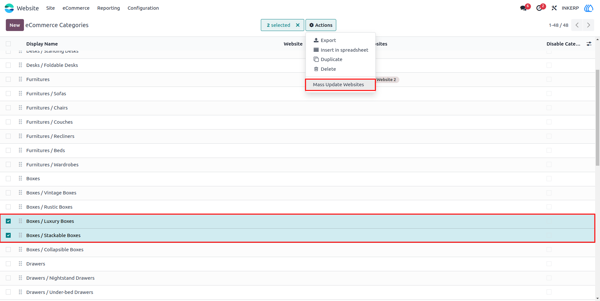Image resolution: width=600 pixels, height=301 pixels.
Task: Open the Actions dropdown button
Action: [x=321, y=25]
